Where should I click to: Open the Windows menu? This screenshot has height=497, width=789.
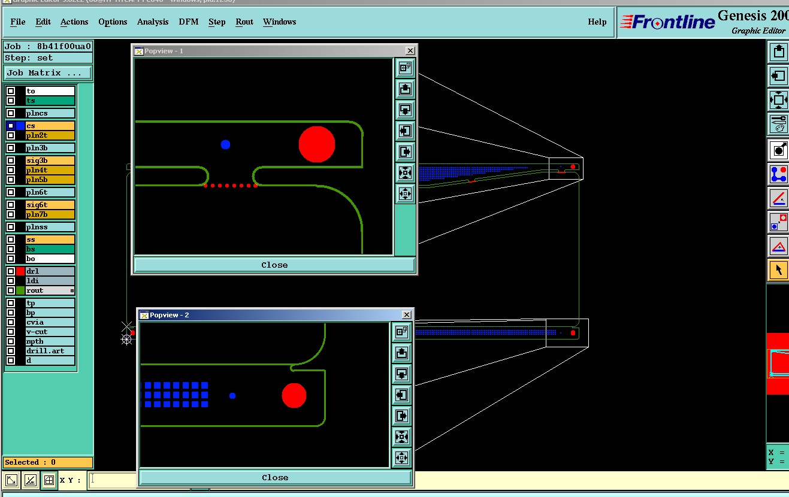[x=280, y=22]
